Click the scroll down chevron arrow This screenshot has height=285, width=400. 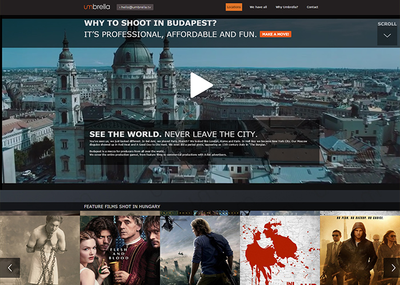(x=387, y=36)
